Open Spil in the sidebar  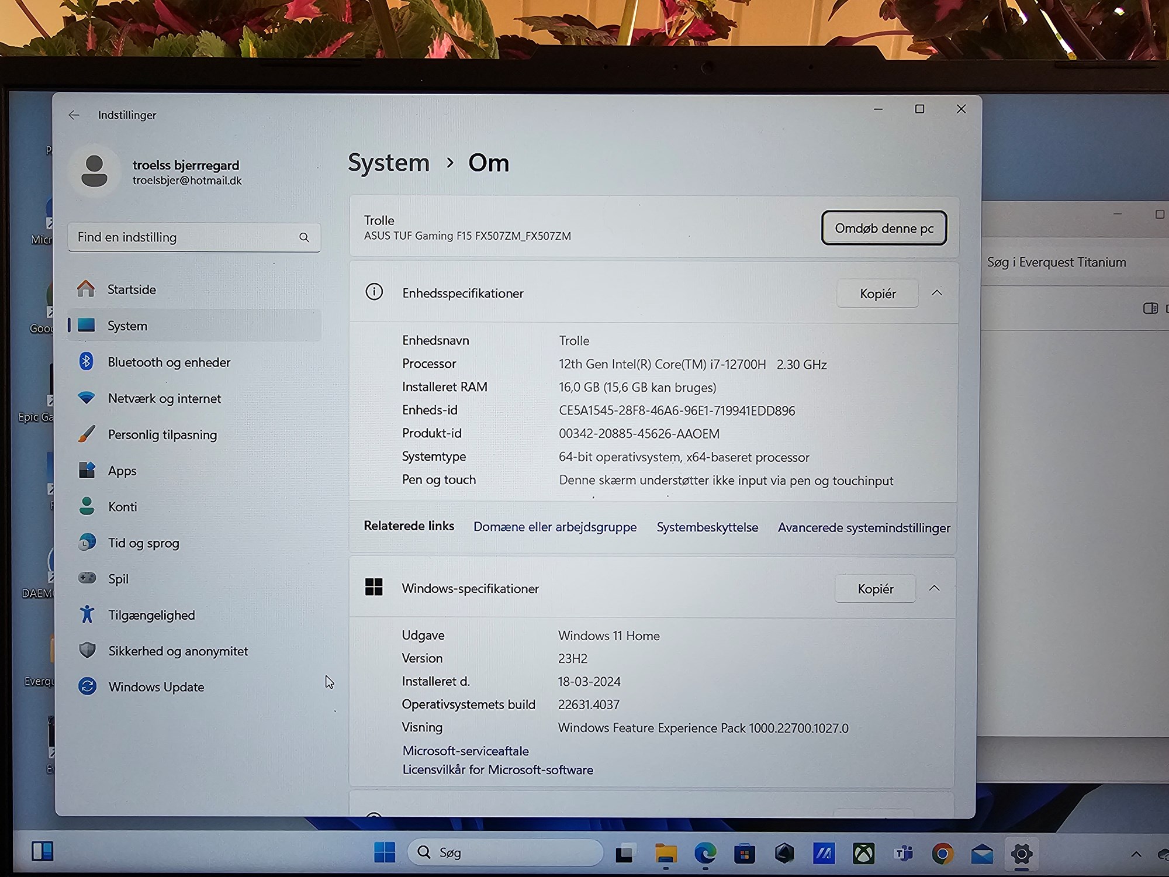tap(193, 579)
